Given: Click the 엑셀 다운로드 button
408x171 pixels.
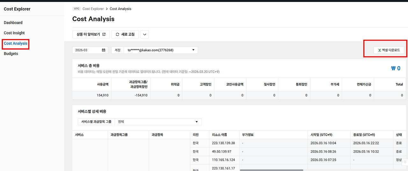Looking at the screenshot, I should 389,50.
